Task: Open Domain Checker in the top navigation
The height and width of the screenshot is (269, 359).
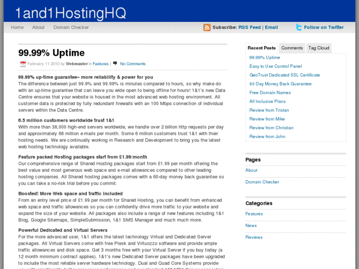Action: coord(71,27)
